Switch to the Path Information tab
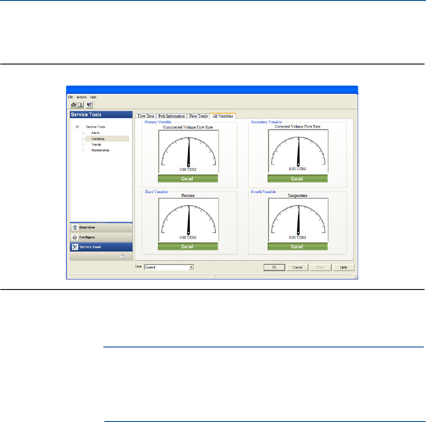The image size is (426, 422). (172, 116)
